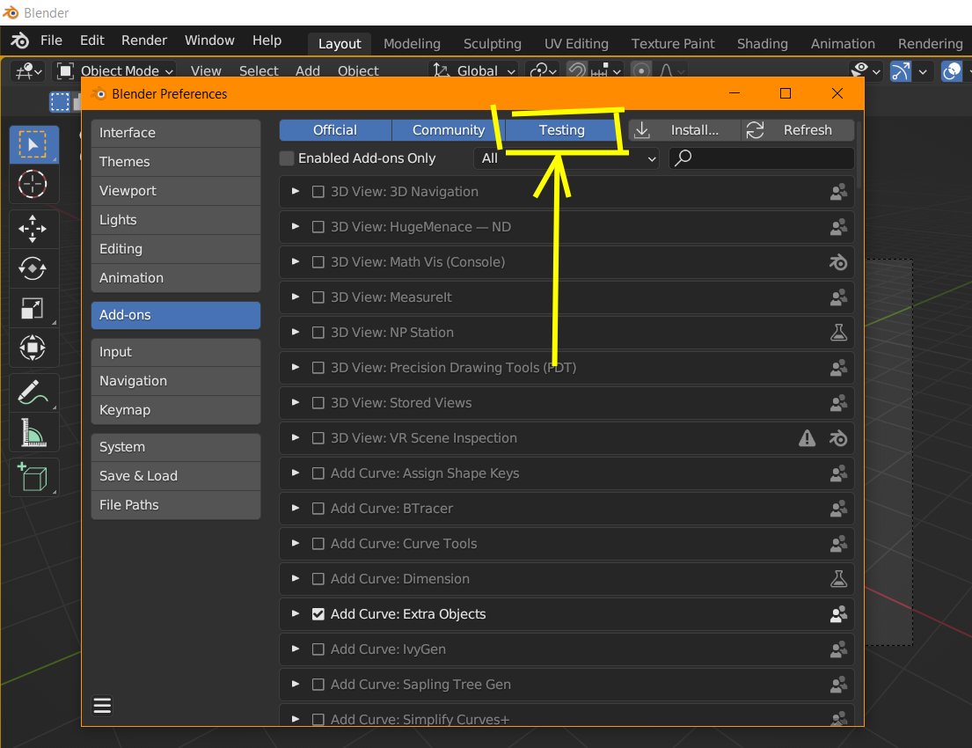Toggle viewport overlays icon in header
The width and height of the screenshot is (972, 748).
point(952,71)
